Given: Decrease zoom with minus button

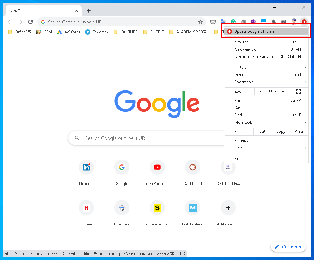Looking at the screenshot, I should [x=260, y=91].
